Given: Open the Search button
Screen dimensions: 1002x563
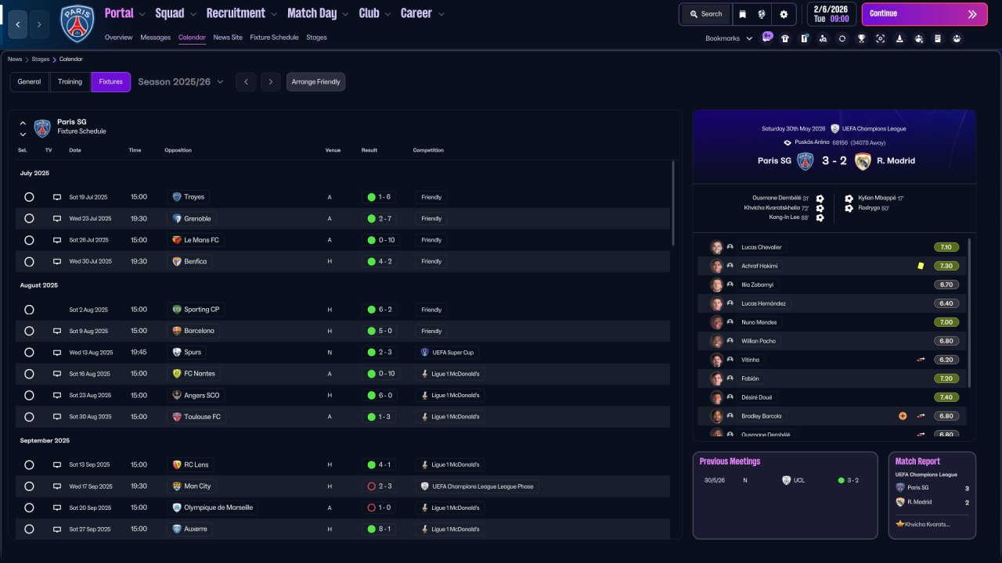Looking at the screenshot, I should click(x=705, y=14).
